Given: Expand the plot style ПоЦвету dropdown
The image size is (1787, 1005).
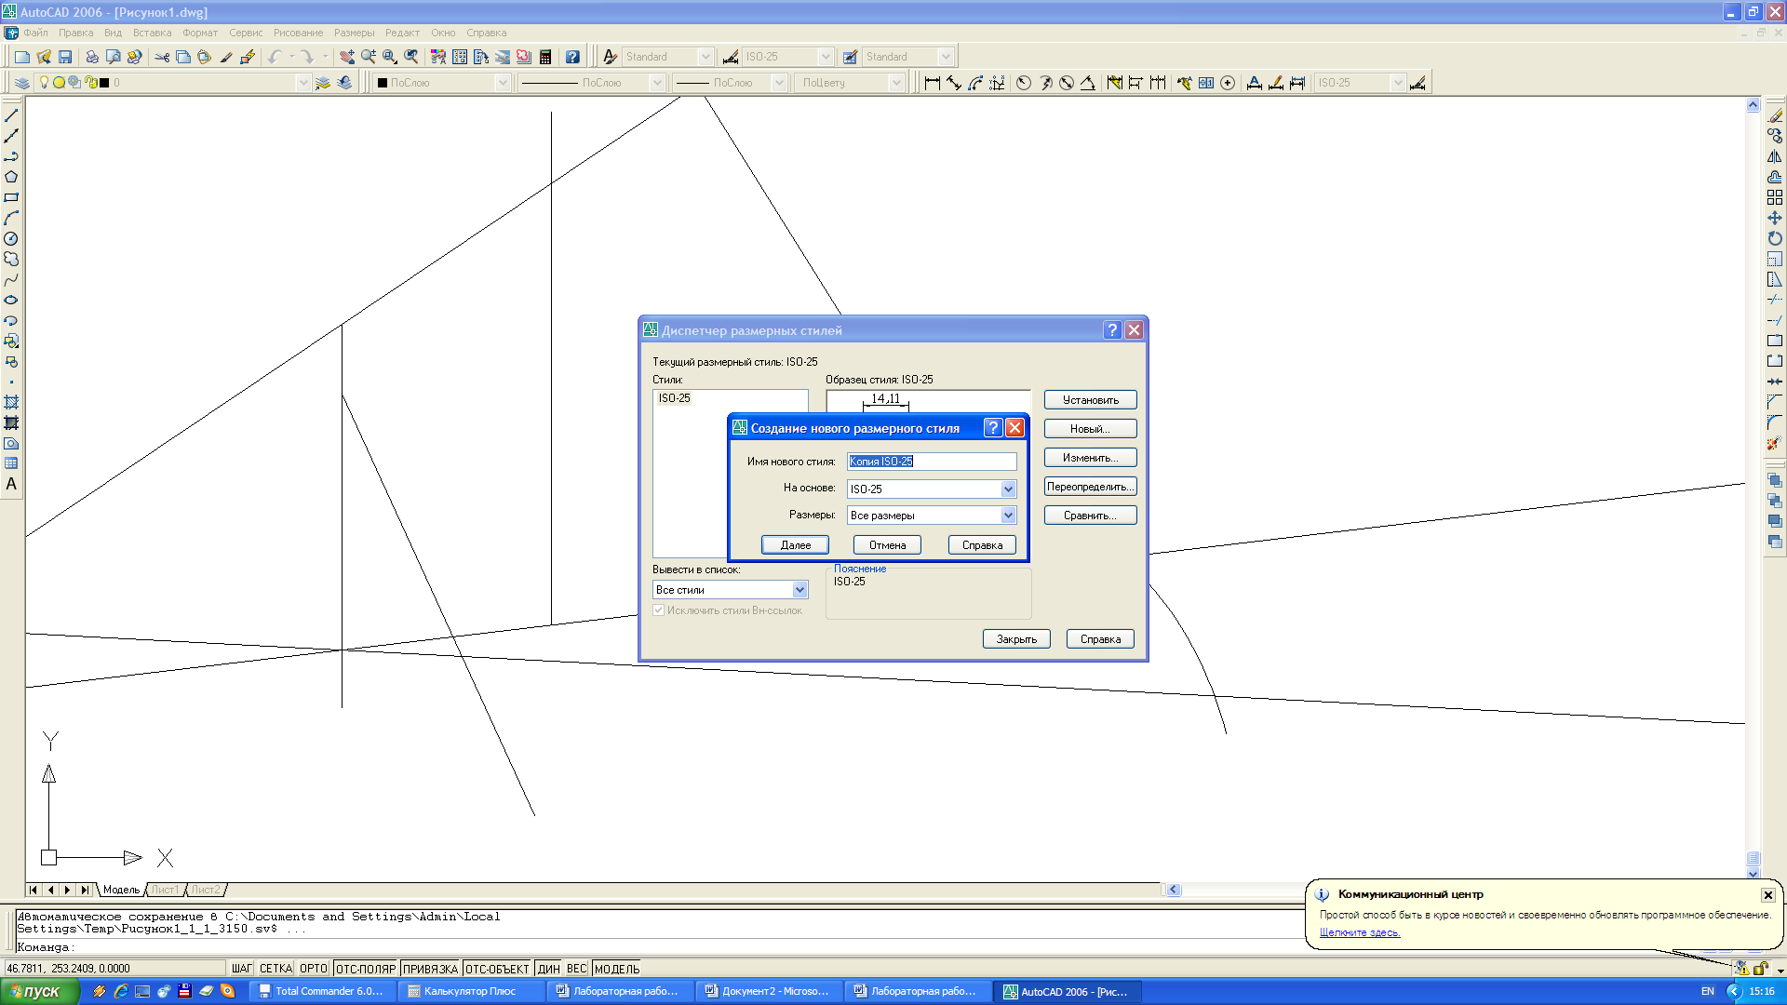Looking at the screenshot, I should tap(896, 83).
